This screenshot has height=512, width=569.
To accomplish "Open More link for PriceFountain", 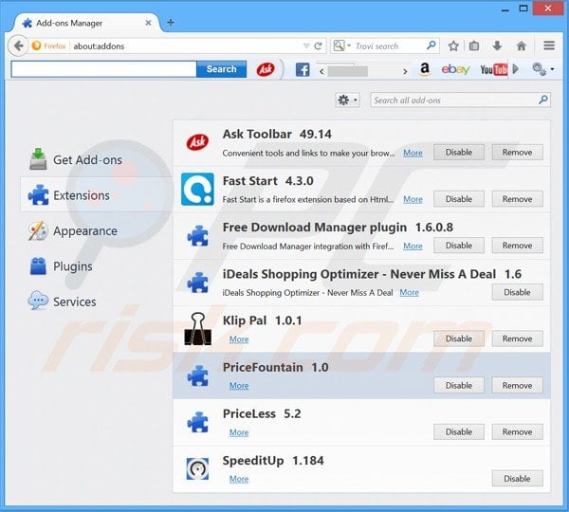I will (239, 386).
